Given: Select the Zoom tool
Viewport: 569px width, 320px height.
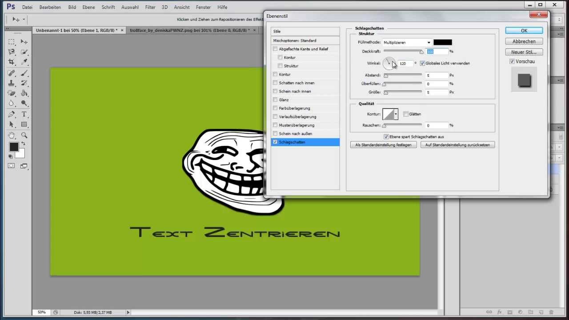Looking at the screenshot, I should point(24,135).
